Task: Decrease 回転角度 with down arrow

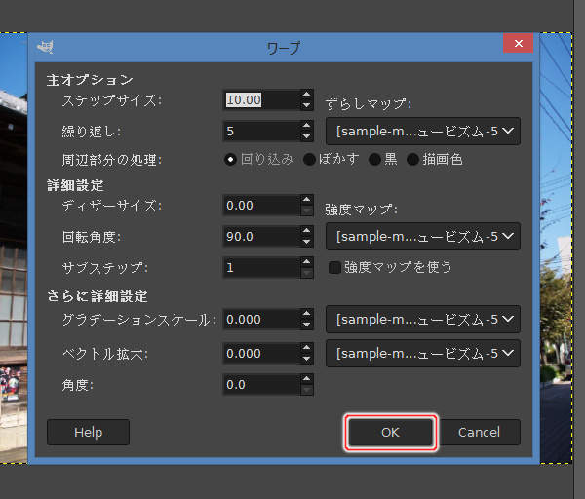Action: [x=307, y=242]
